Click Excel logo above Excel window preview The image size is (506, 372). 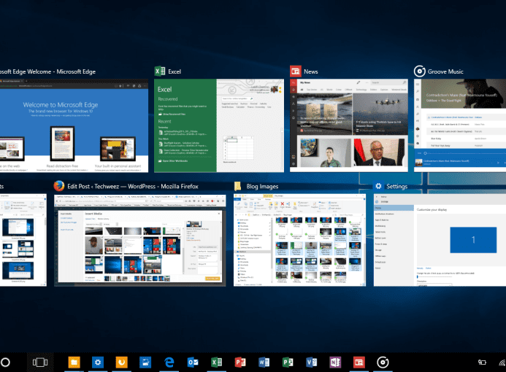[x=160, y=71]
